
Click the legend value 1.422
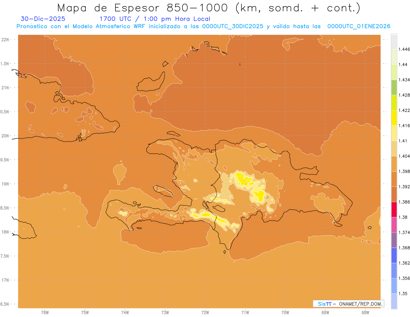(x=404, y=110)
